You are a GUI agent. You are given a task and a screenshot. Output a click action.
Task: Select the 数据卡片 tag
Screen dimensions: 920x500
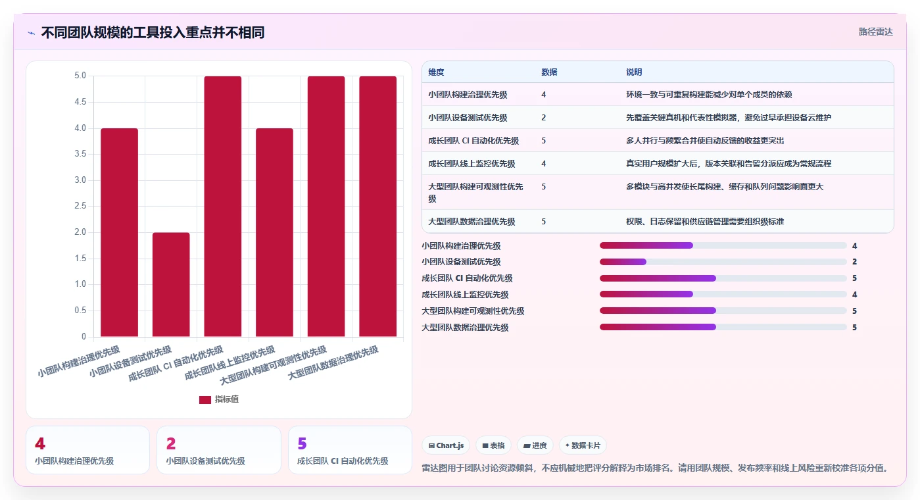[x=583, y=445]
